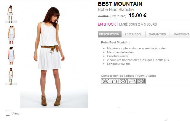The image size is (190, 121).
Task: Select second thumbnail showing dress front close-up
Action: pos(11,35)
